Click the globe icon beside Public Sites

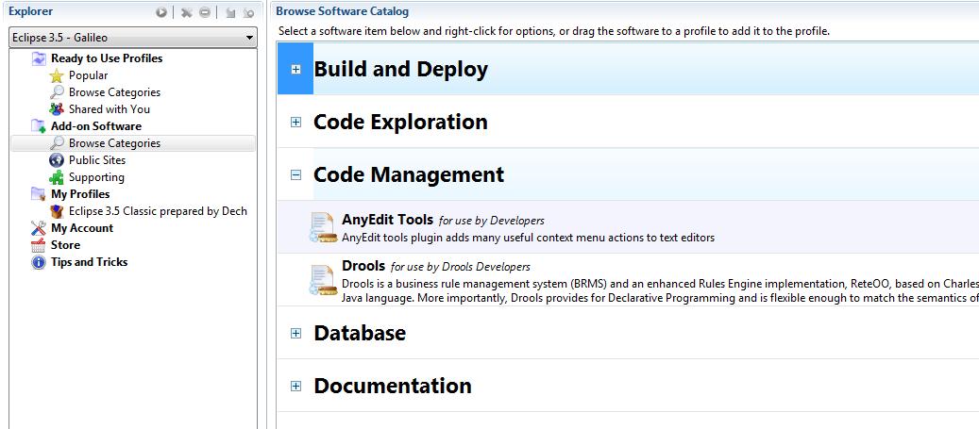pos(57,160)
